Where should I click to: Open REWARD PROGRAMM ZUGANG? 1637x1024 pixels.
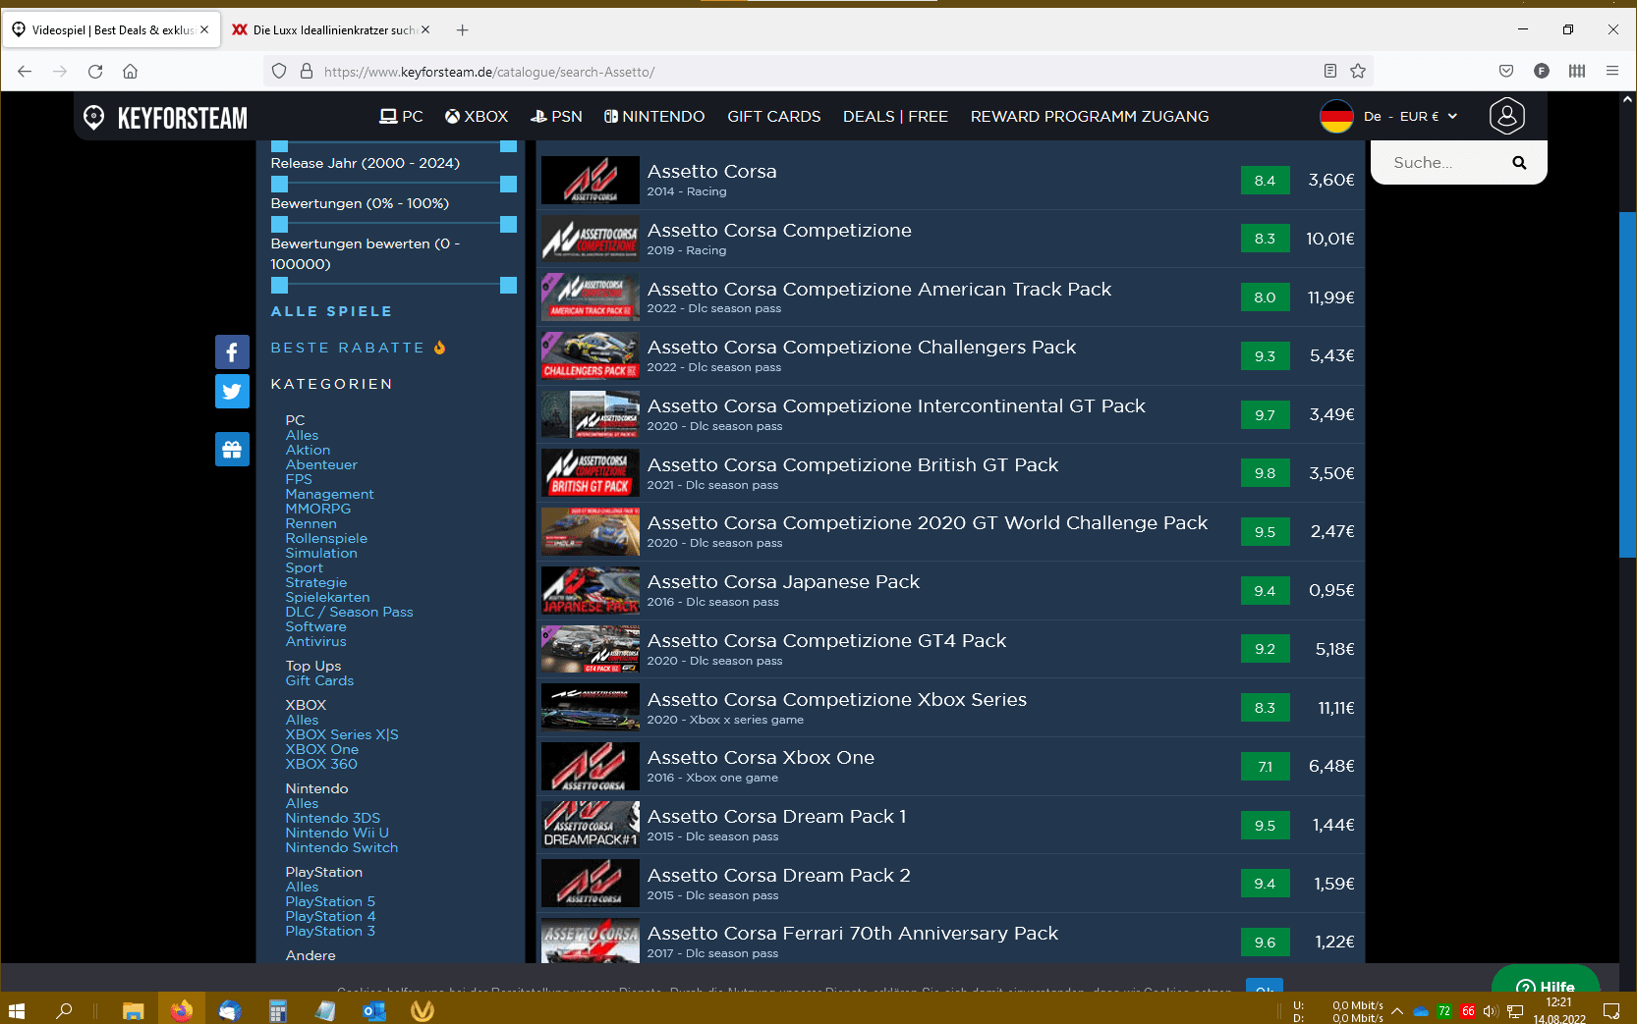point(1090,116)
